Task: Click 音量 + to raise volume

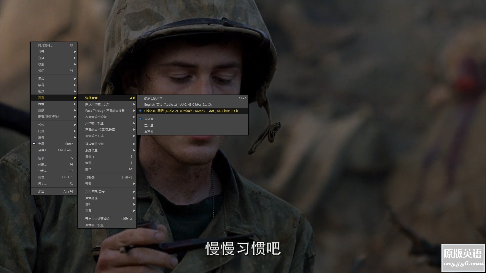Action: pos(107,156)
